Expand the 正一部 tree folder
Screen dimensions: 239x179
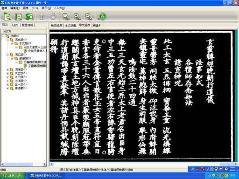tap(7, 84)
